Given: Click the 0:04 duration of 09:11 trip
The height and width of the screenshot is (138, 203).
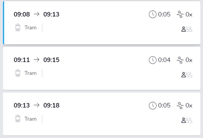Looking at the screenshot, I should 164,60.
